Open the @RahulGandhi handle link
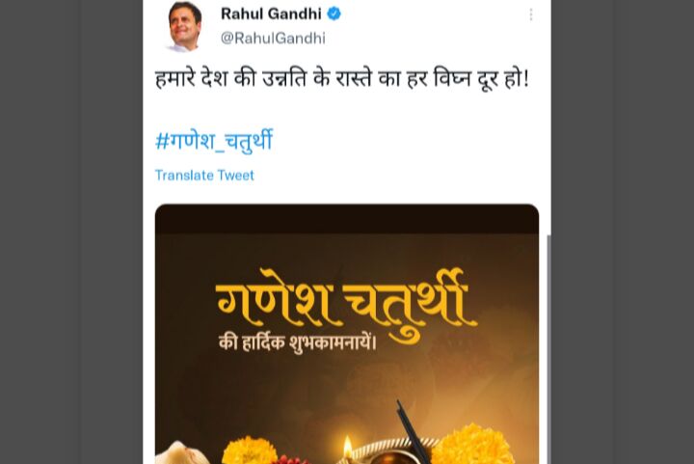Viewport: 694px width, 464px height. [273, 38]
